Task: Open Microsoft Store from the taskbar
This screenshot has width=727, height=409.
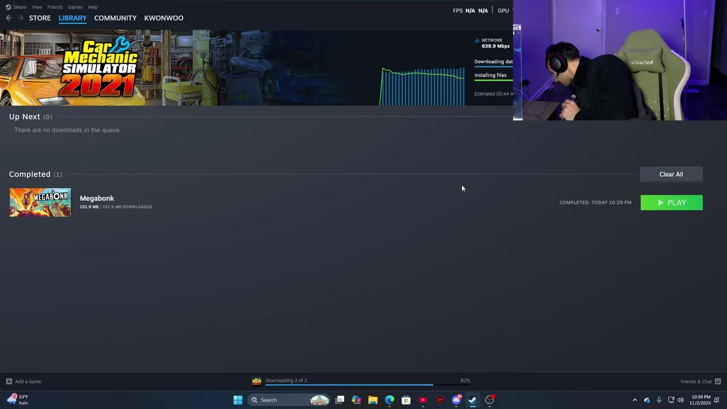Action: [x=406, y=400]
